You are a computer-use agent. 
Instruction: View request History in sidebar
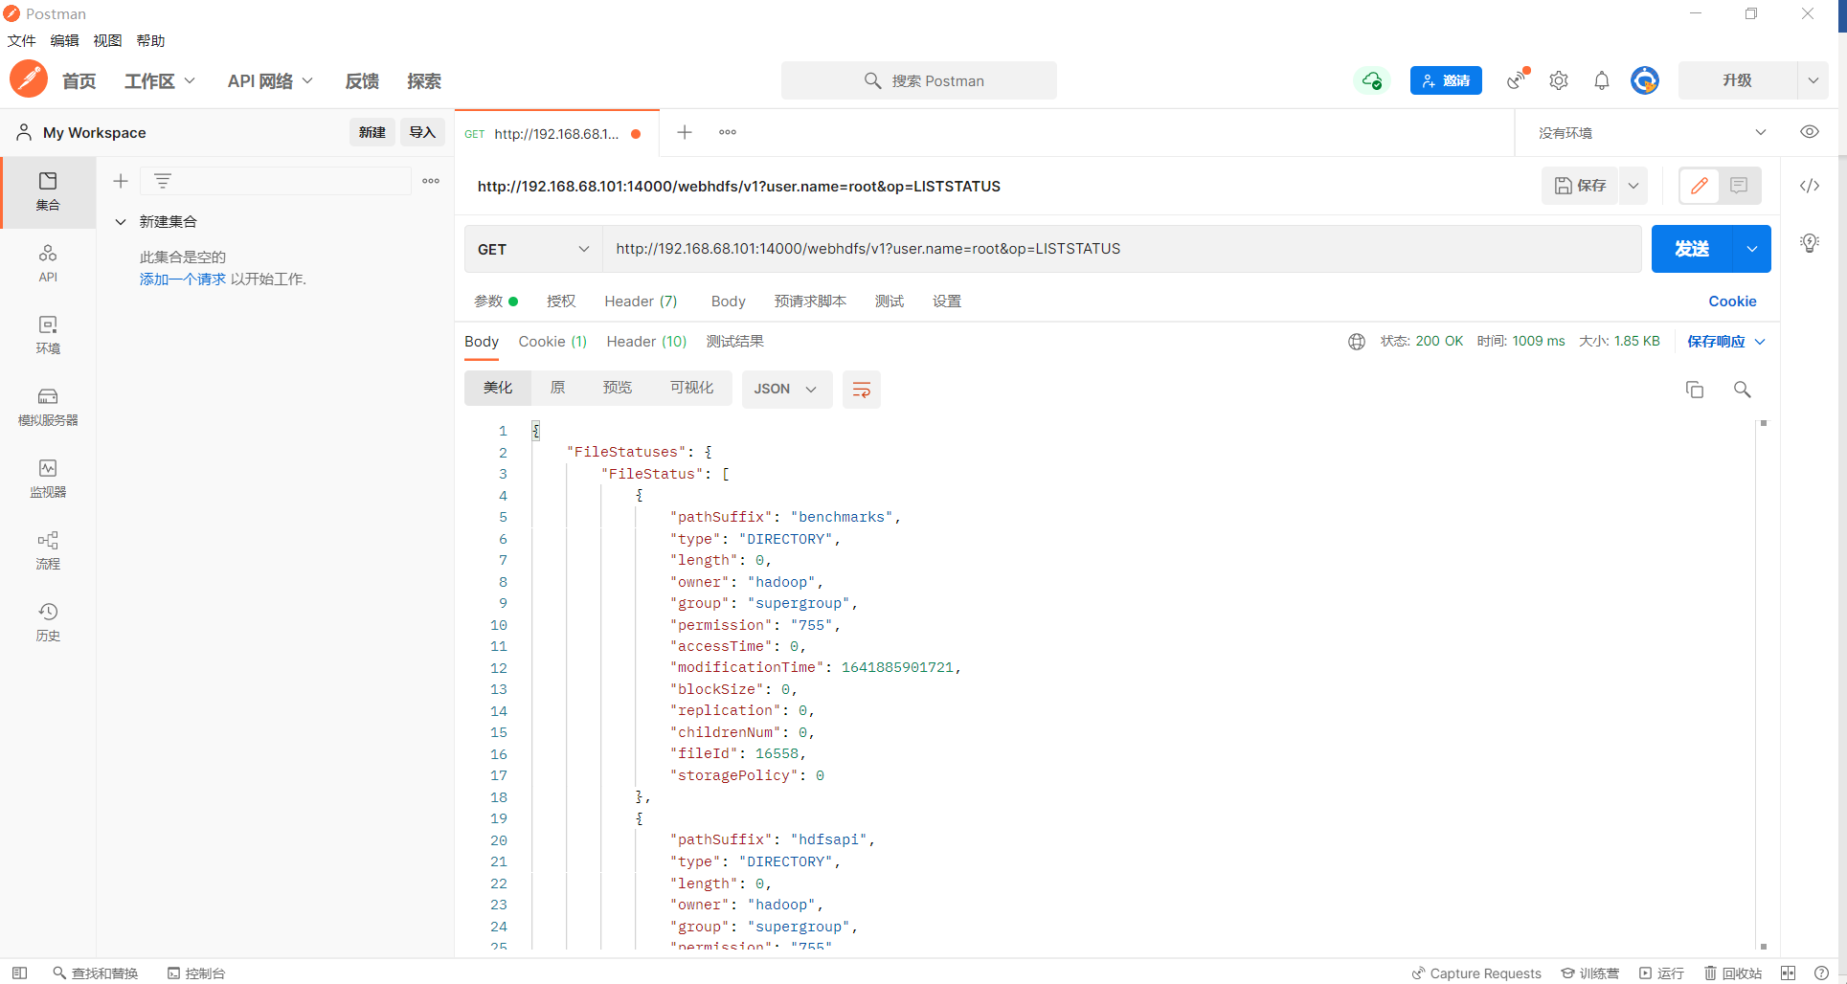48,620
